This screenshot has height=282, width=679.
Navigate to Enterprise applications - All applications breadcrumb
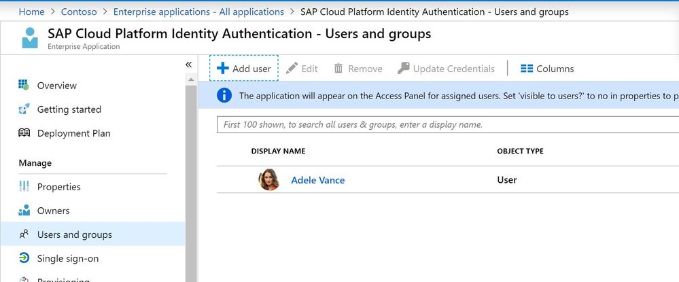coord(198,12)
